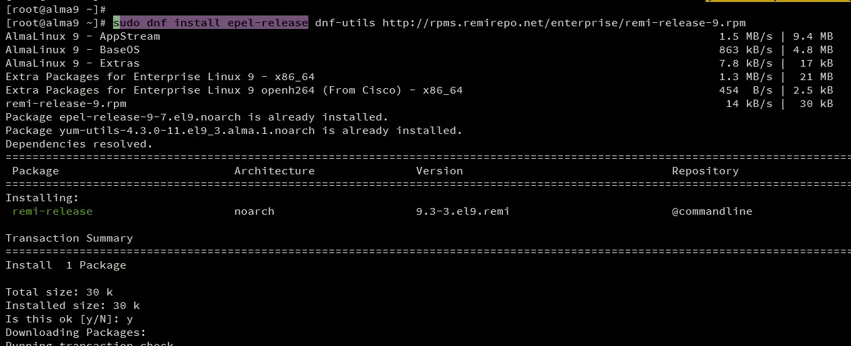Image resolution: width=851 pixels, height=346 pixels.
Task: Click the openh264 (From Cisco) repository line
Action: [x=234, y=90]
